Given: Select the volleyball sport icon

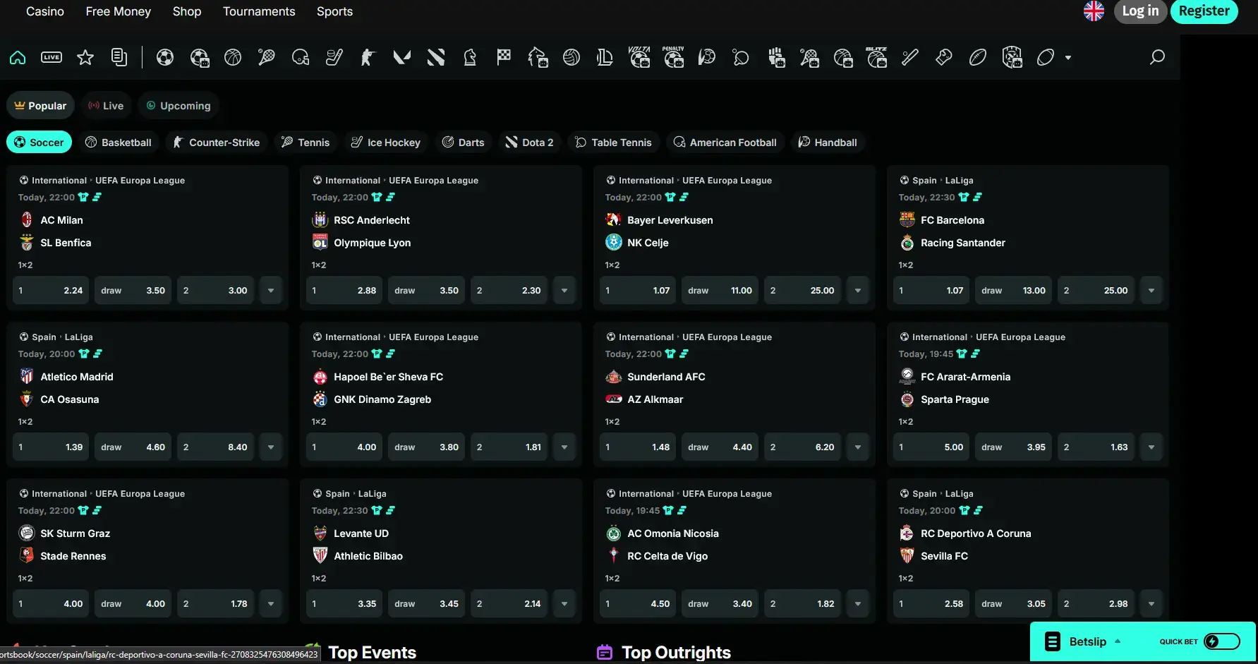Looking at the screenshot, I should click(571, 57).
